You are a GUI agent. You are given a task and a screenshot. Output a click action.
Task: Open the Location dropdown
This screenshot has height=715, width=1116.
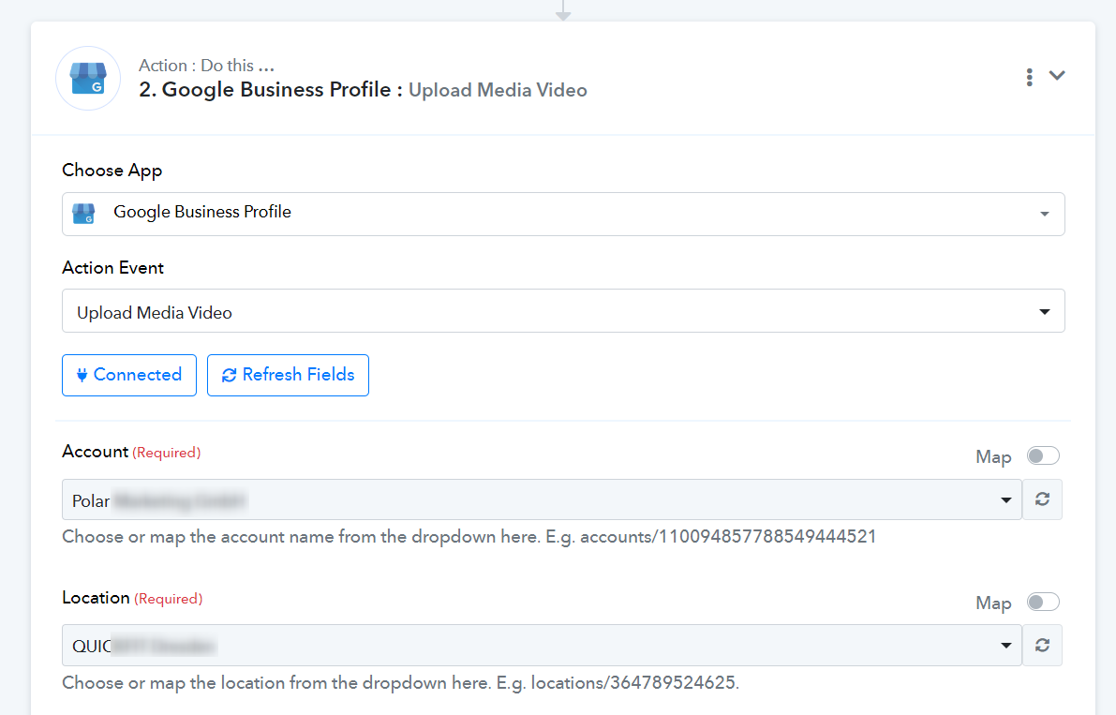[542, 646]
